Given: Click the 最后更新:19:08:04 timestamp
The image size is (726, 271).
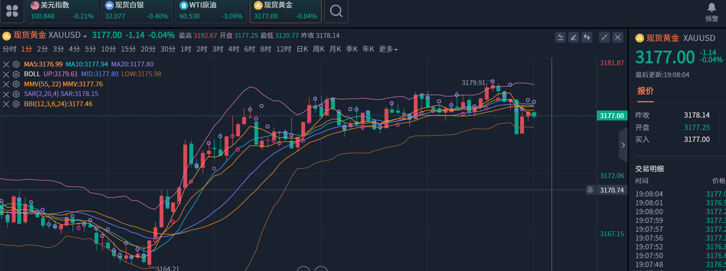Looking at the screenshot, I should pyautogui.click(x=662, y=75).
